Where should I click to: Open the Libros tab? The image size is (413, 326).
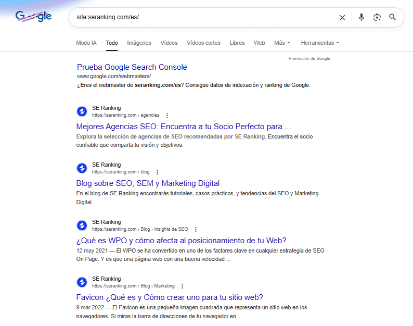pos(237,43)
